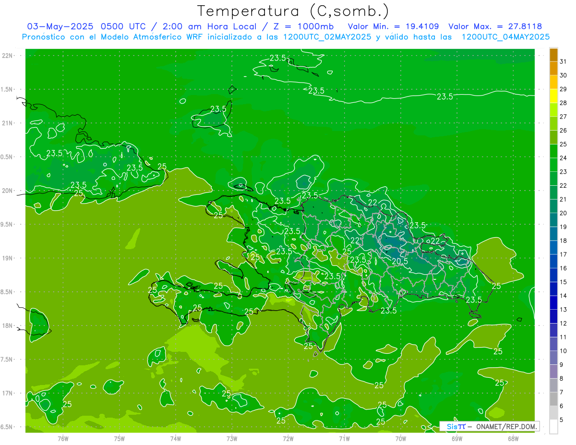The image size is (576, 445).
Task: Click the gray swatch between legend labels 6 and 7
Action: pos(554,399)
